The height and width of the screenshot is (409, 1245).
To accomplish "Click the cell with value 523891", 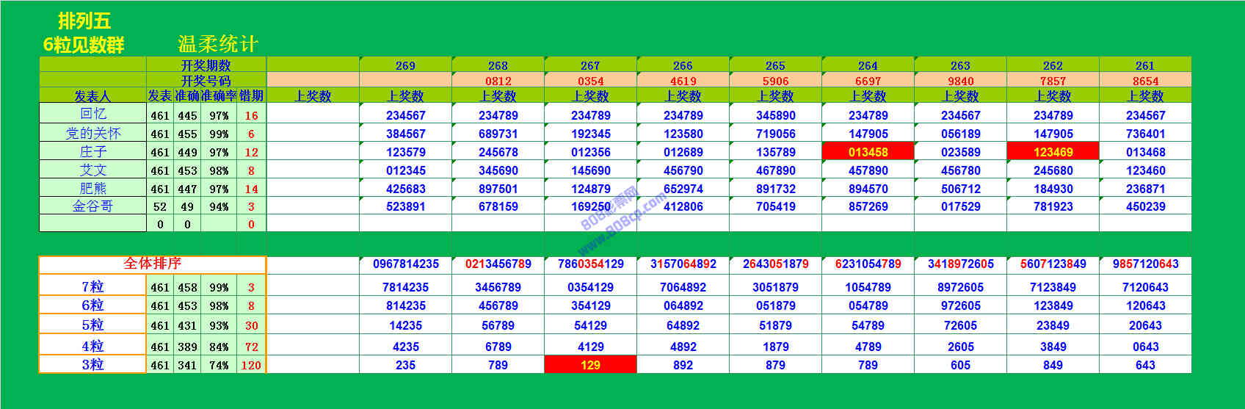I will pyautogui.click(x=405, y=207).
